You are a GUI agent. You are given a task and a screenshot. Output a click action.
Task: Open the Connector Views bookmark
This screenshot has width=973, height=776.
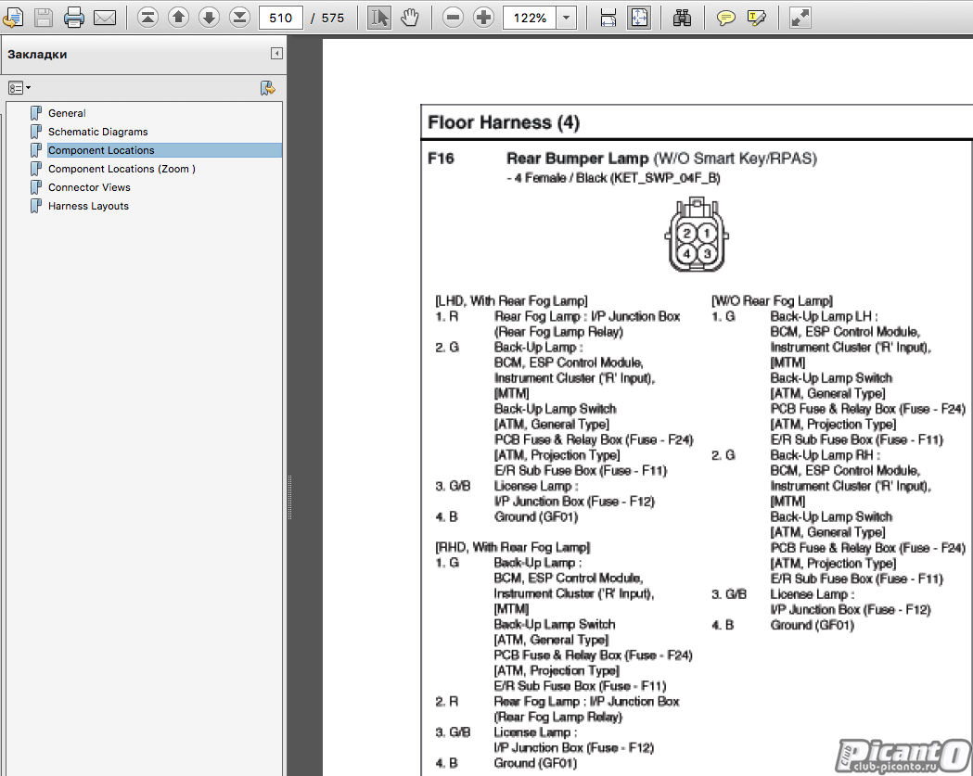tap(89, 187)
